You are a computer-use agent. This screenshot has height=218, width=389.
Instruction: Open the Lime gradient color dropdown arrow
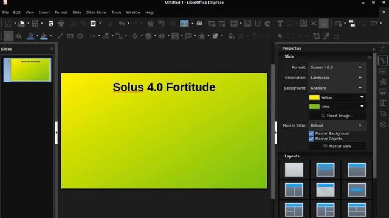point(362,107)
